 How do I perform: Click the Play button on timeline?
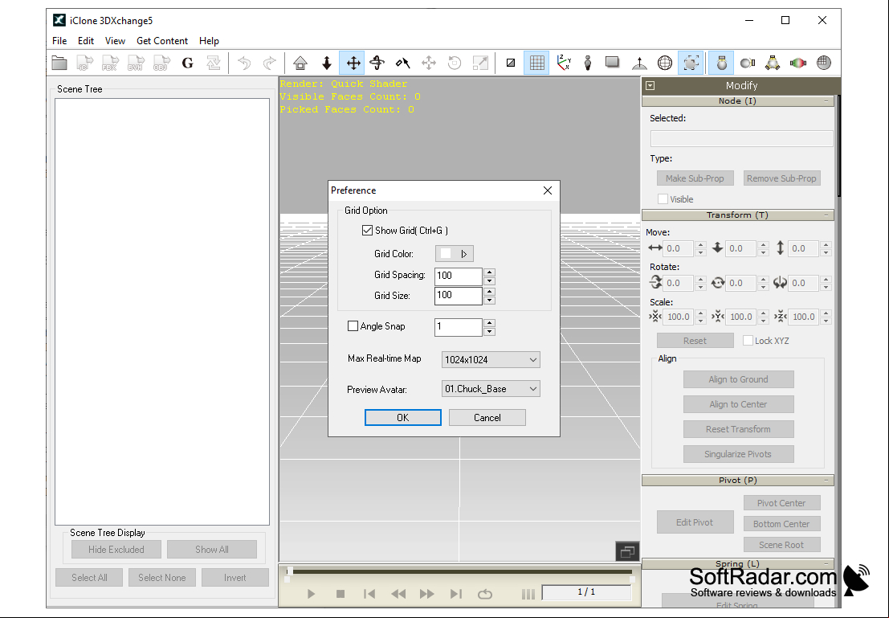point(311,594)
